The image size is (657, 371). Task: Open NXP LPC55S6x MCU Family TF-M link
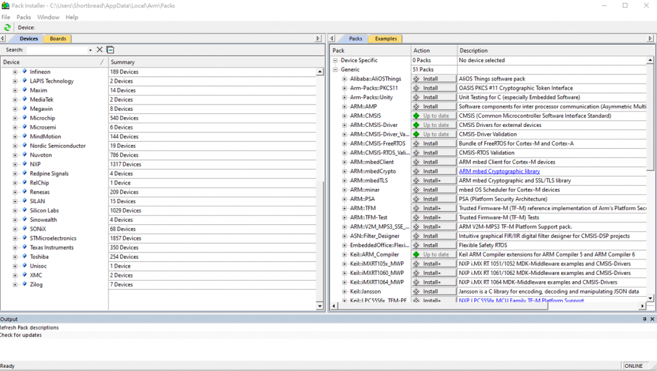pyautogui.click(x=521, y=300)
